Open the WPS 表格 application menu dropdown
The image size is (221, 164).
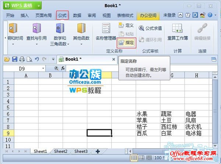pos(38,6)
